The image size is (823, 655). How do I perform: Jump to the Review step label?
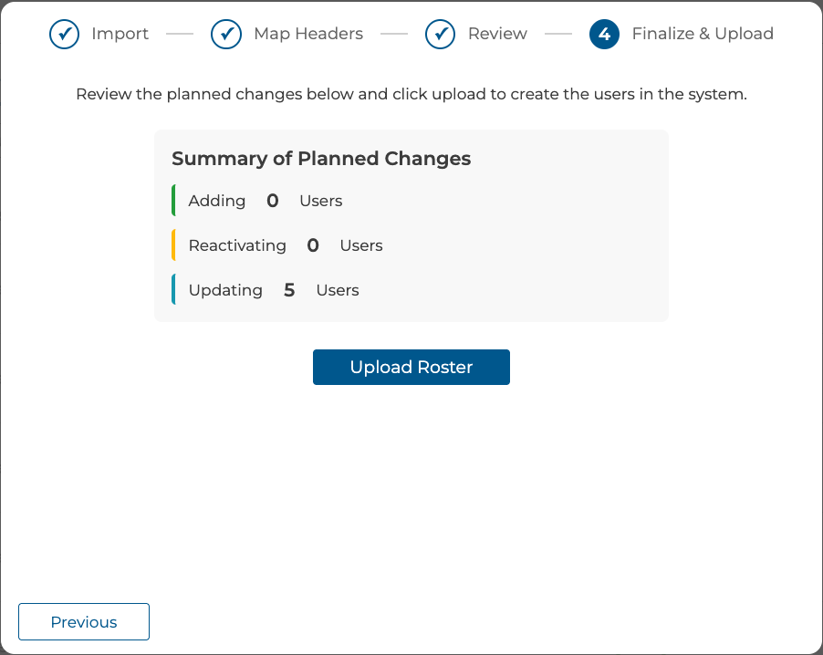click(497, 34)
